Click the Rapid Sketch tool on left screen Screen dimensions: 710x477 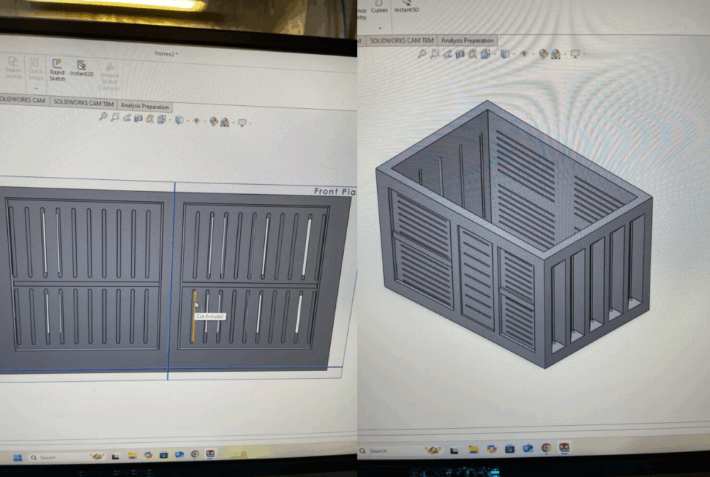click(x=58, y=69)
